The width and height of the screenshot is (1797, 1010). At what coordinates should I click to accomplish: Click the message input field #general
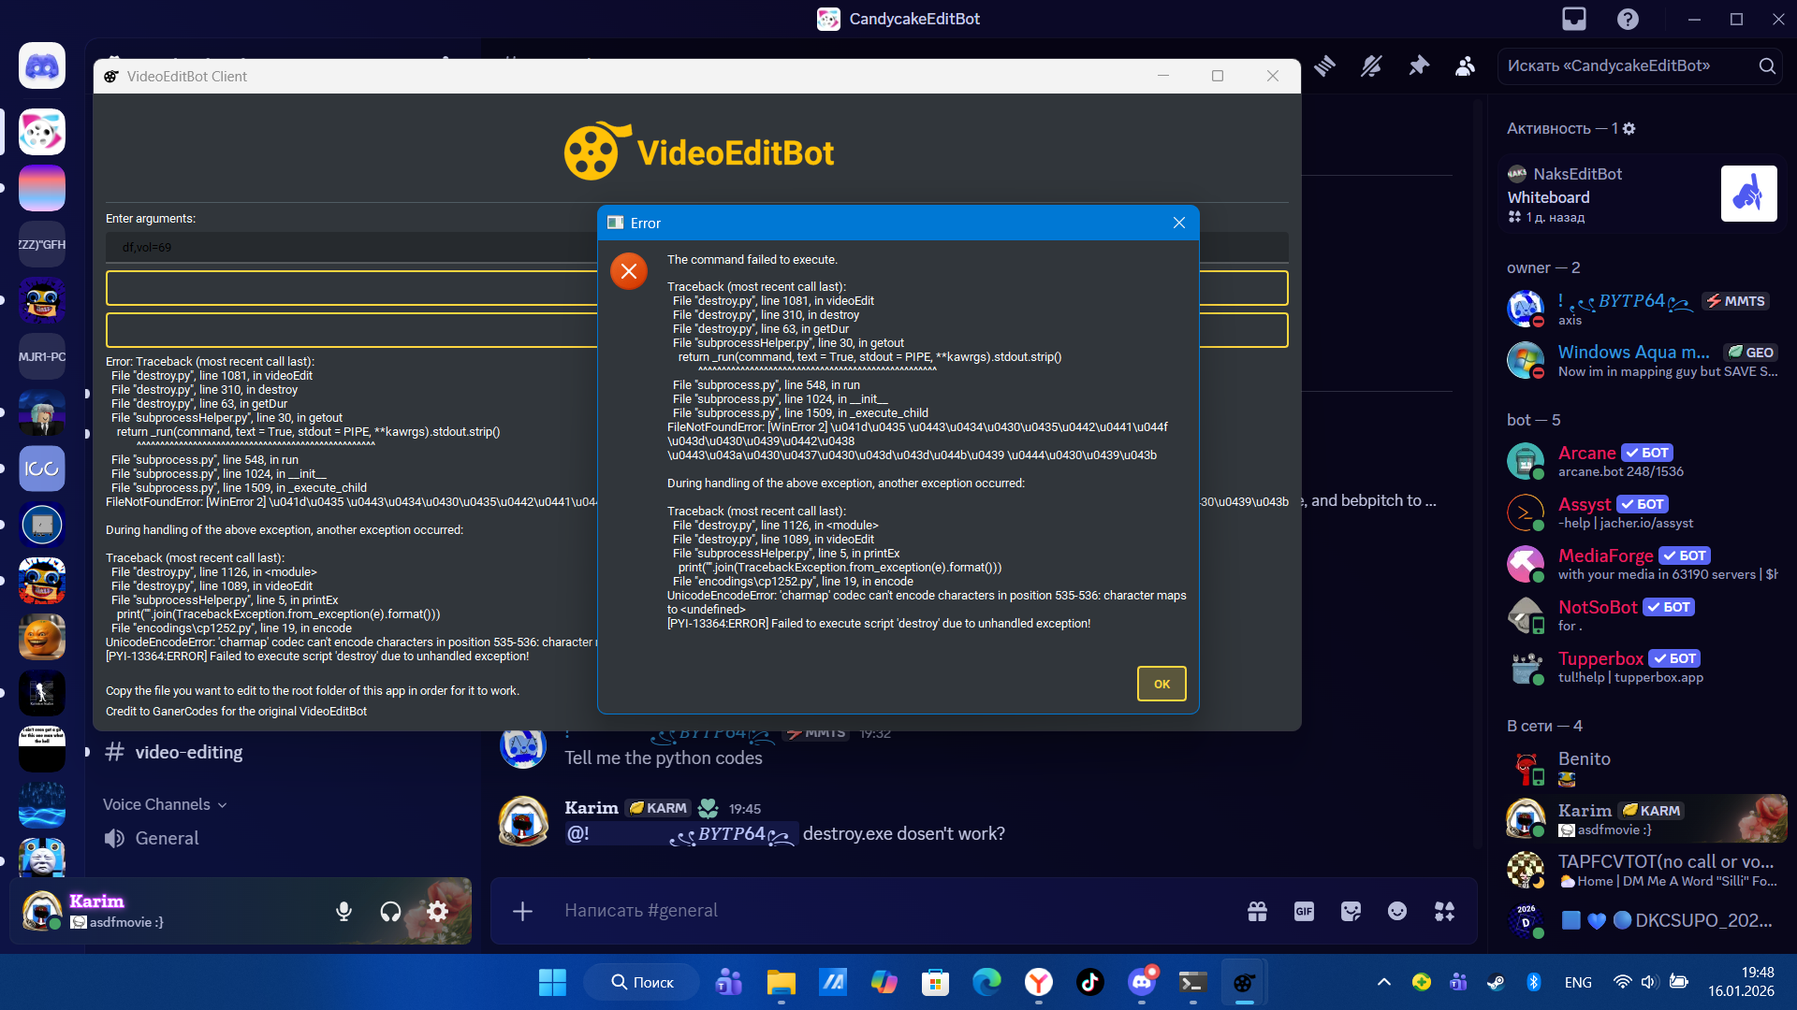click(x=842, y=911)
